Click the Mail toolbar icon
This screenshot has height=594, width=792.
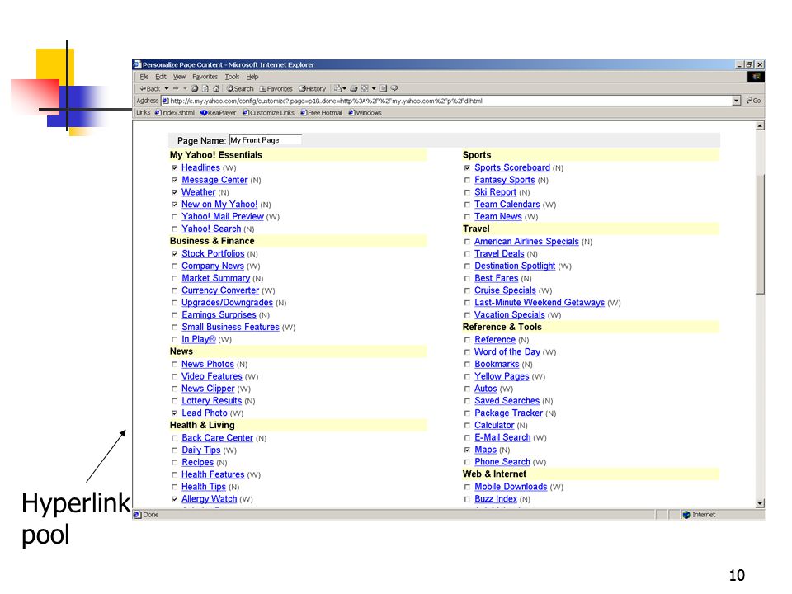(338, 88)
